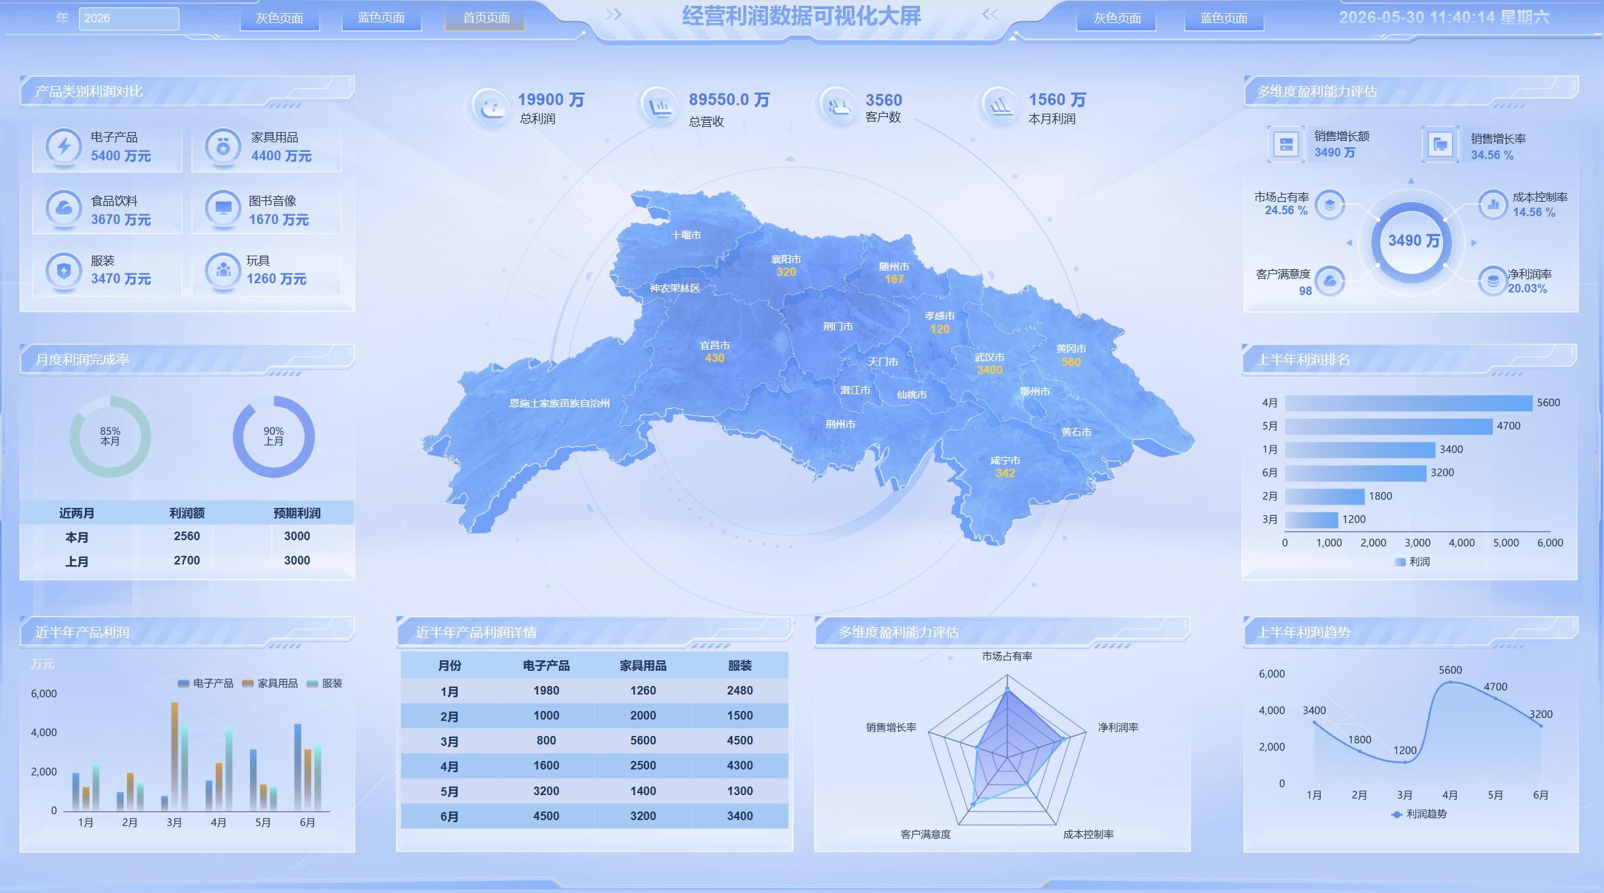Toggle 利润趋势 legend in line chart

point(1419,814)
